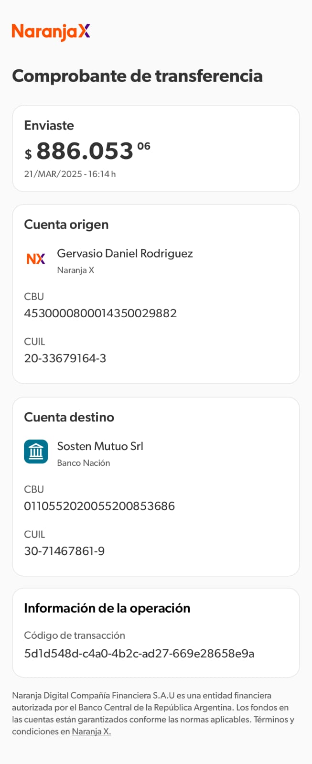
Task: Click the Cuenta destino section title
Action: (x=69, y=417)
